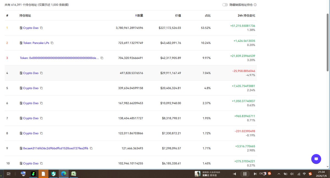Toggle the 隐藏销毁地址持仓 switch
Image resolution: width=330 pixels, height=178 pixels.
click(225, 5)
